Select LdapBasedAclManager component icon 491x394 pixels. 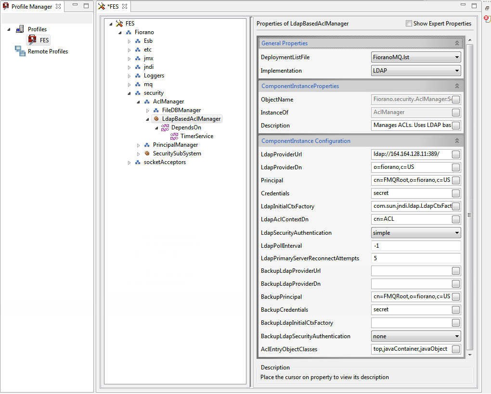(x=156, y=119)
